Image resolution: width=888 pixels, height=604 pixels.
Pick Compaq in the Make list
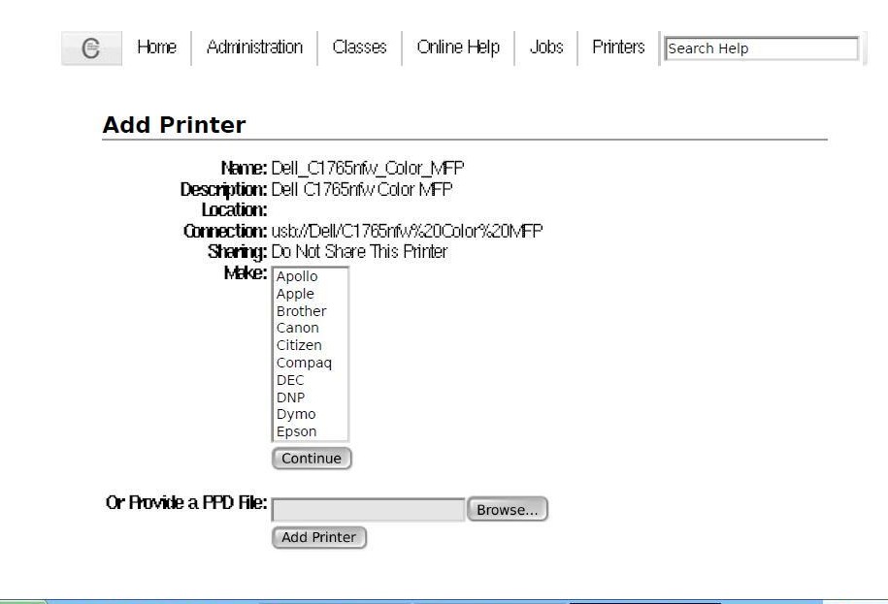pyautogui.click(x=311, y=363)
